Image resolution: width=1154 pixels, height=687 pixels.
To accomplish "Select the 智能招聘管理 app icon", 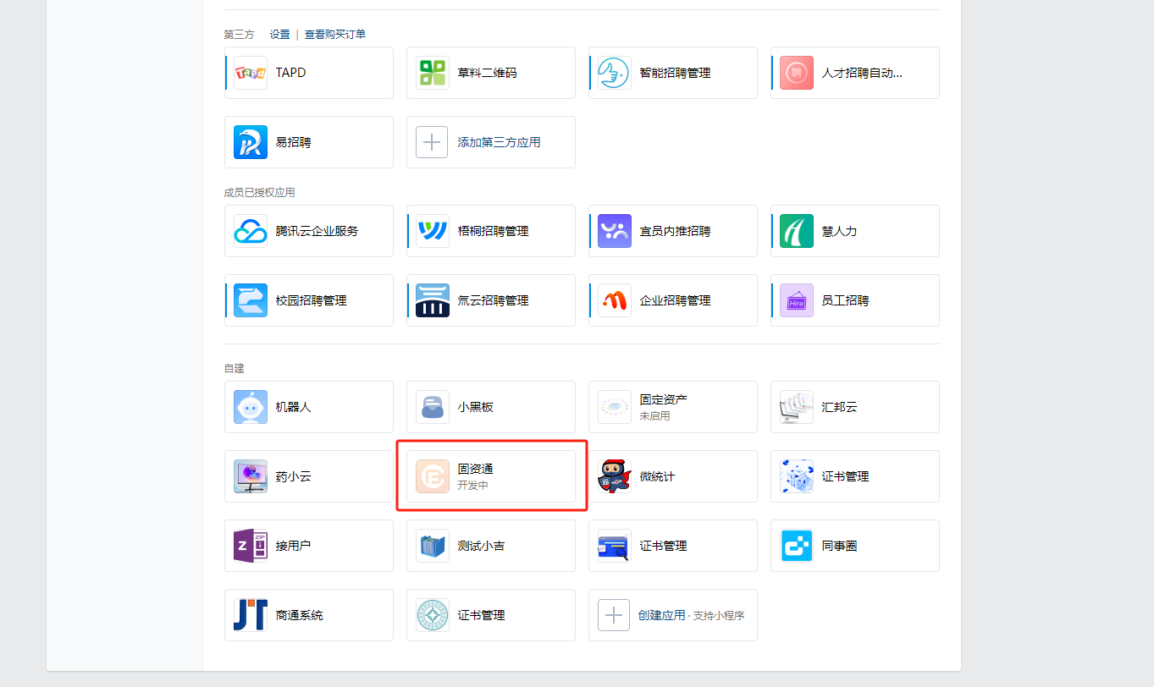I will [x=615, y=73].
